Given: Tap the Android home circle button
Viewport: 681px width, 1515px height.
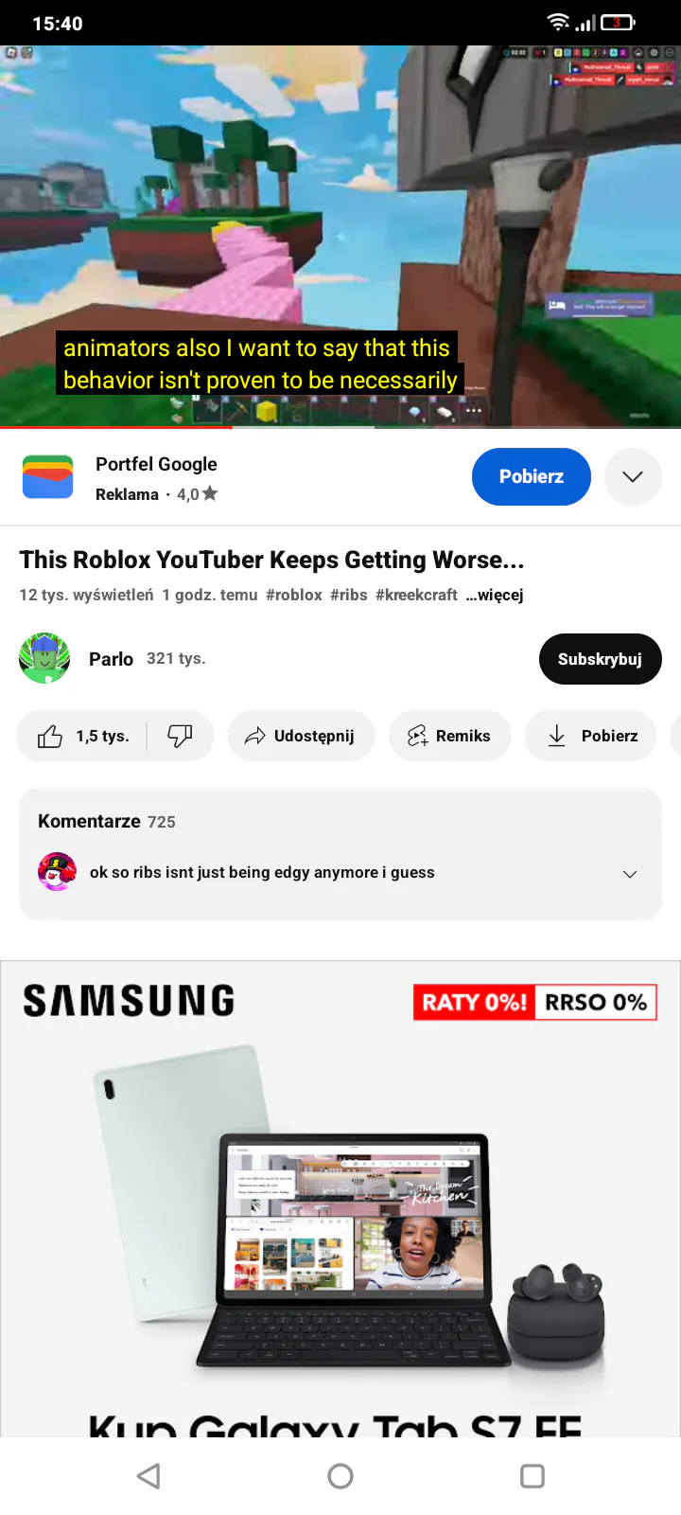Looking at the screenshot, I should pos(340,1475).
